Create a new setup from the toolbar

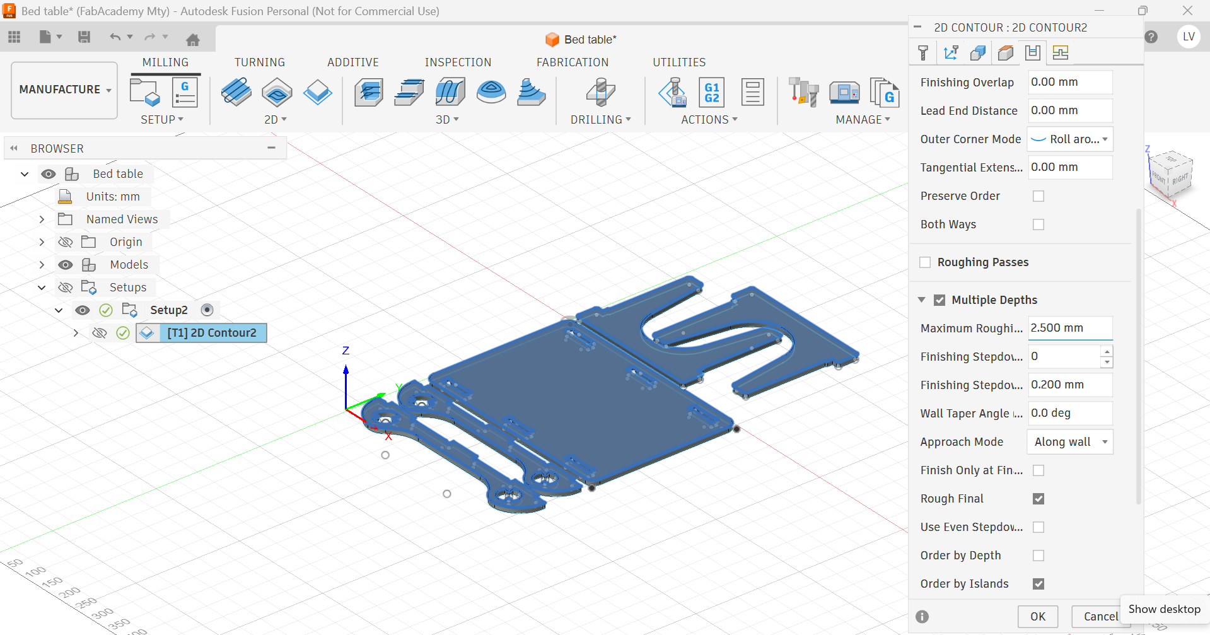click(144, 93)
